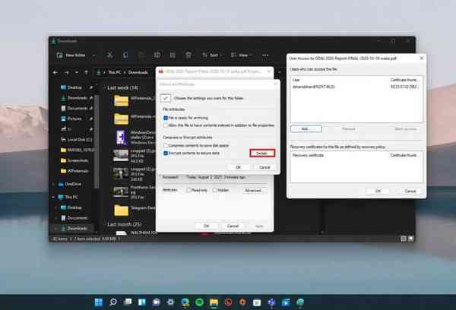The width and height of the screenshot is (456, 310).
Task: Switch to details view icon in status bar
Action: click(x=404, y=239)
